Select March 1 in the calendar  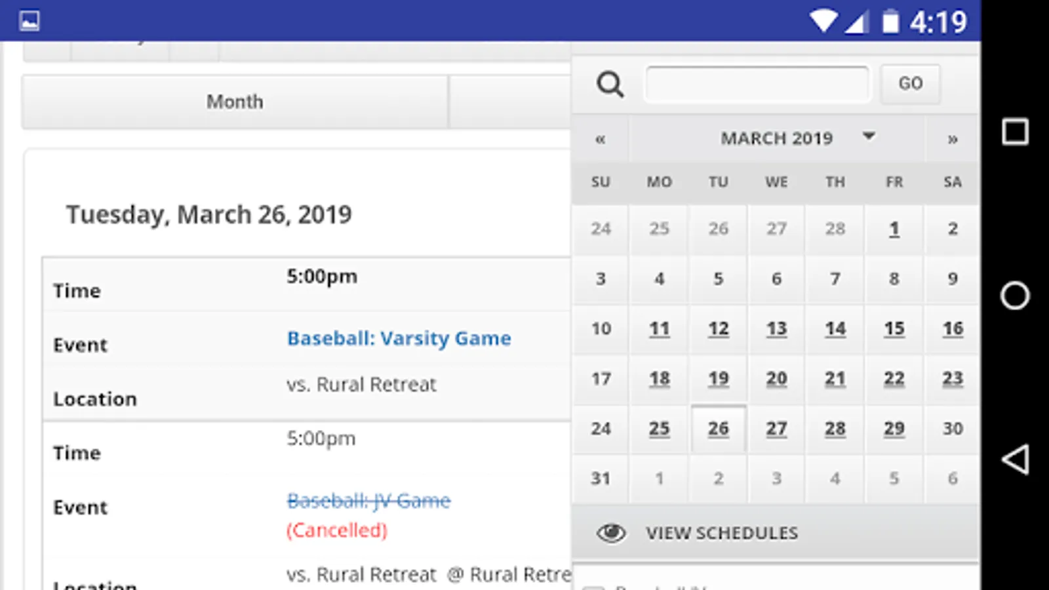tap(894, 229)
